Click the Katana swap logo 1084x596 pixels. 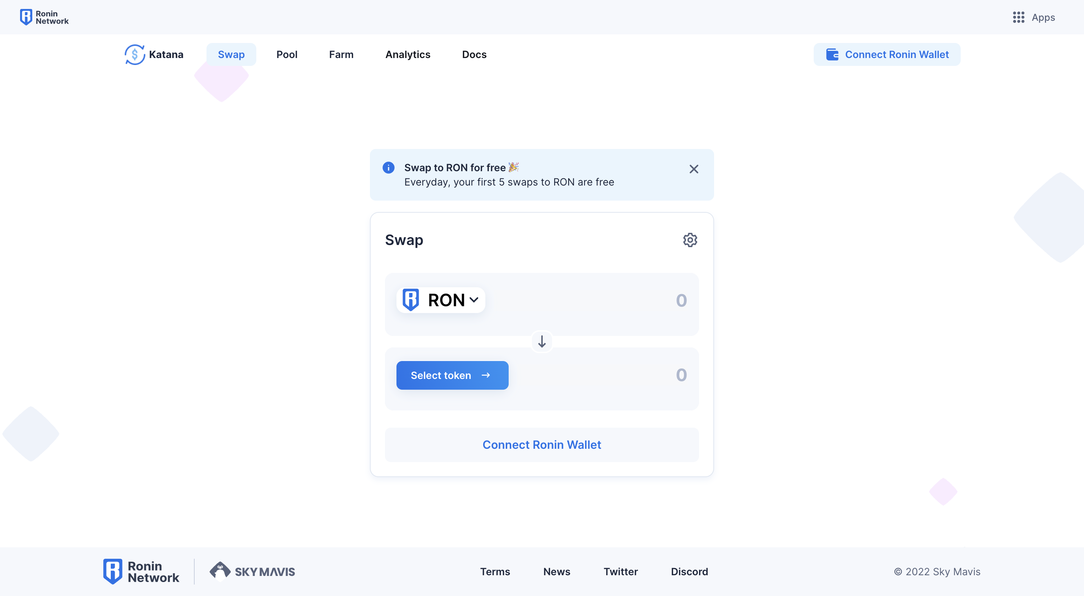click(135, 54)
